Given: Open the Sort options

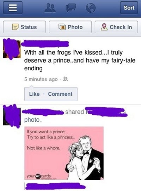Looking at the screenshot, I should coord(129,8).
